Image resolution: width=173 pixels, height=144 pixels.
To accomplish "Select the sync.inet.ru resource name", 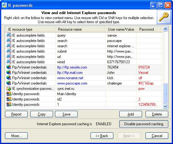I will tap(66, 89).
